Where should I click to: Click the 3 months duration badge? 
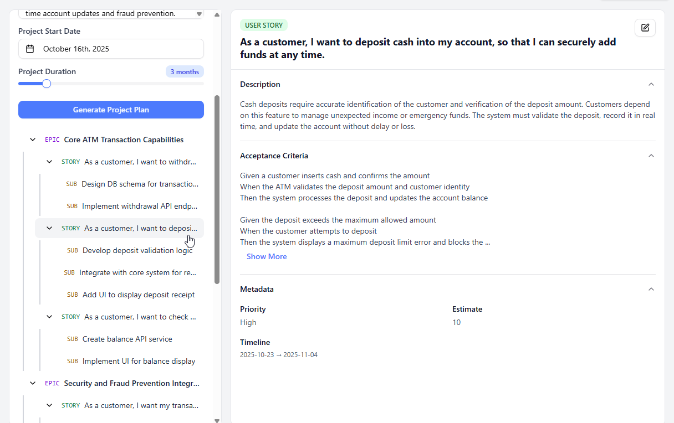coord(185,71)
